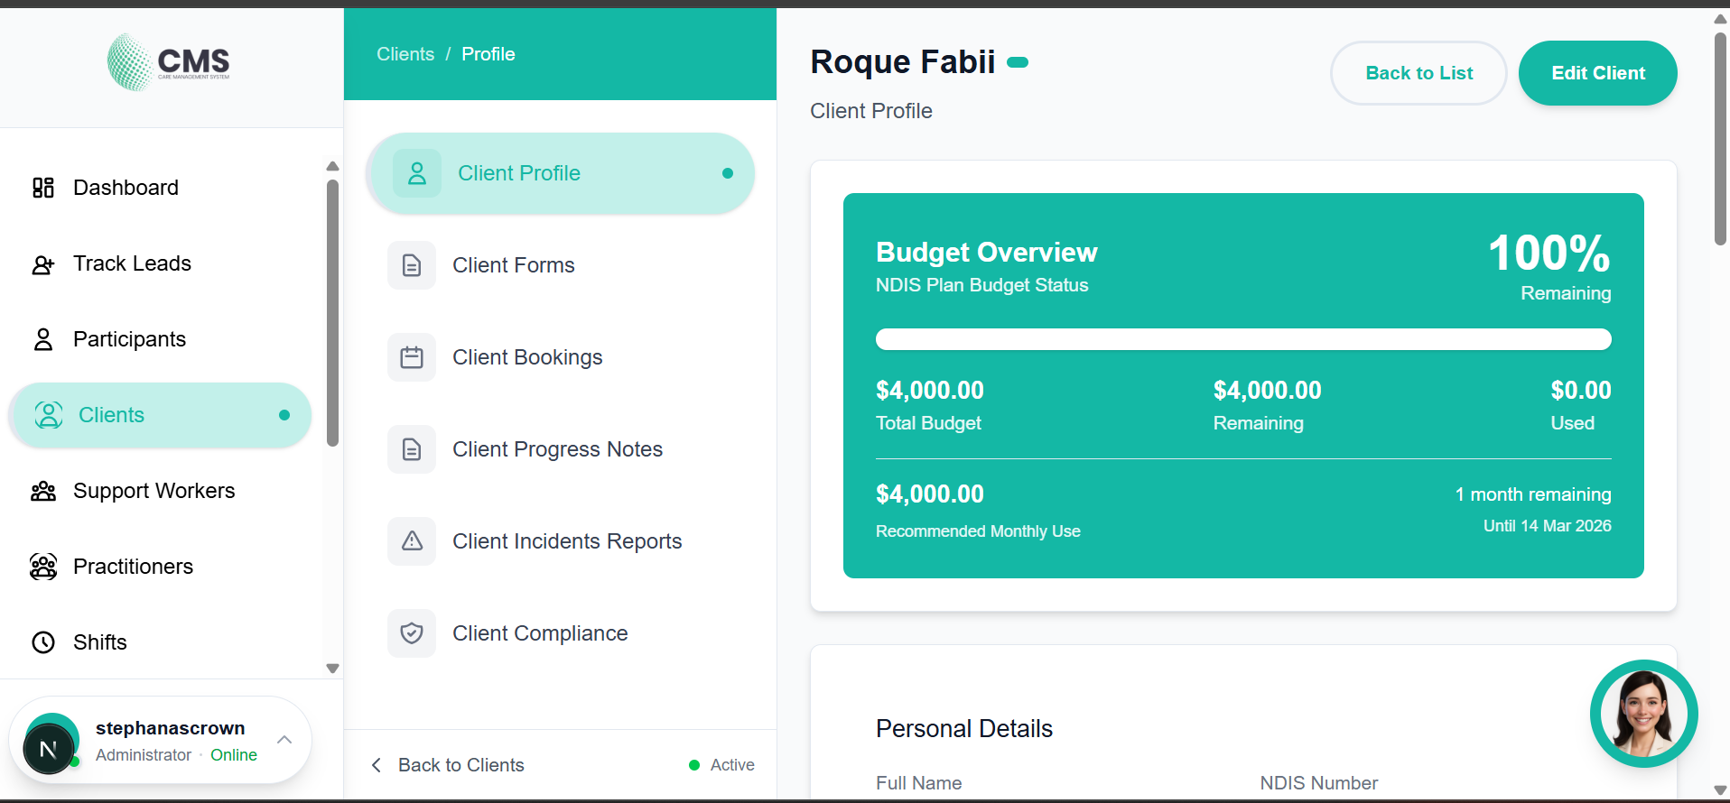Open Participants via its person icon

click(x=42, y=339)
